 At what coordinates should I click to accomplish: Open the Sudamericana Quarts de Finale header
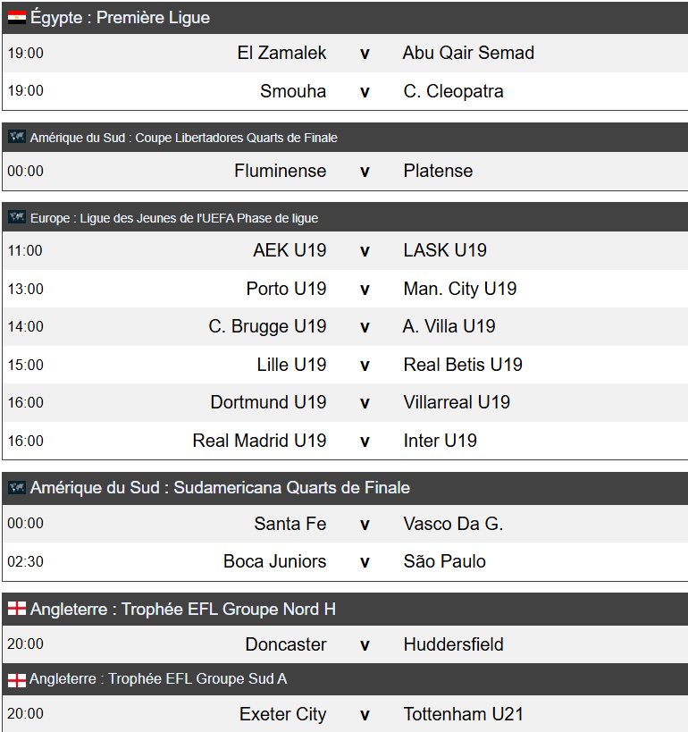click(345, 488)
